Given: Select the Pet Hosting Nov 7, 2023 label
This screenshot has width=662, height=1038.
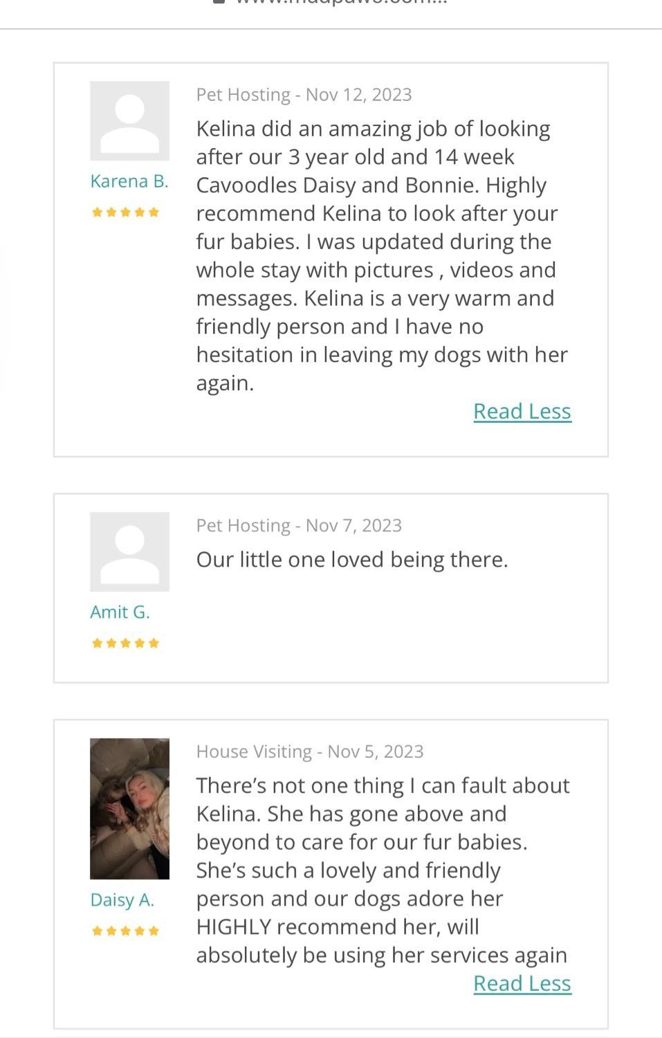Looking at the screenshot, I should click(x=299, y=525).
